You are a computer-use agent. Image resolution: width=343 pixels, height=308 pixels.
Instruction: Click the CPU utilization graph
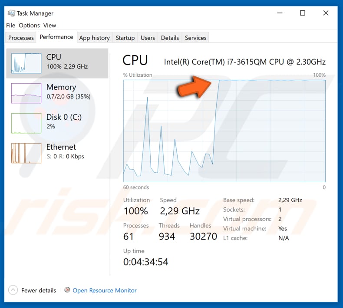[x=224, y=131]
